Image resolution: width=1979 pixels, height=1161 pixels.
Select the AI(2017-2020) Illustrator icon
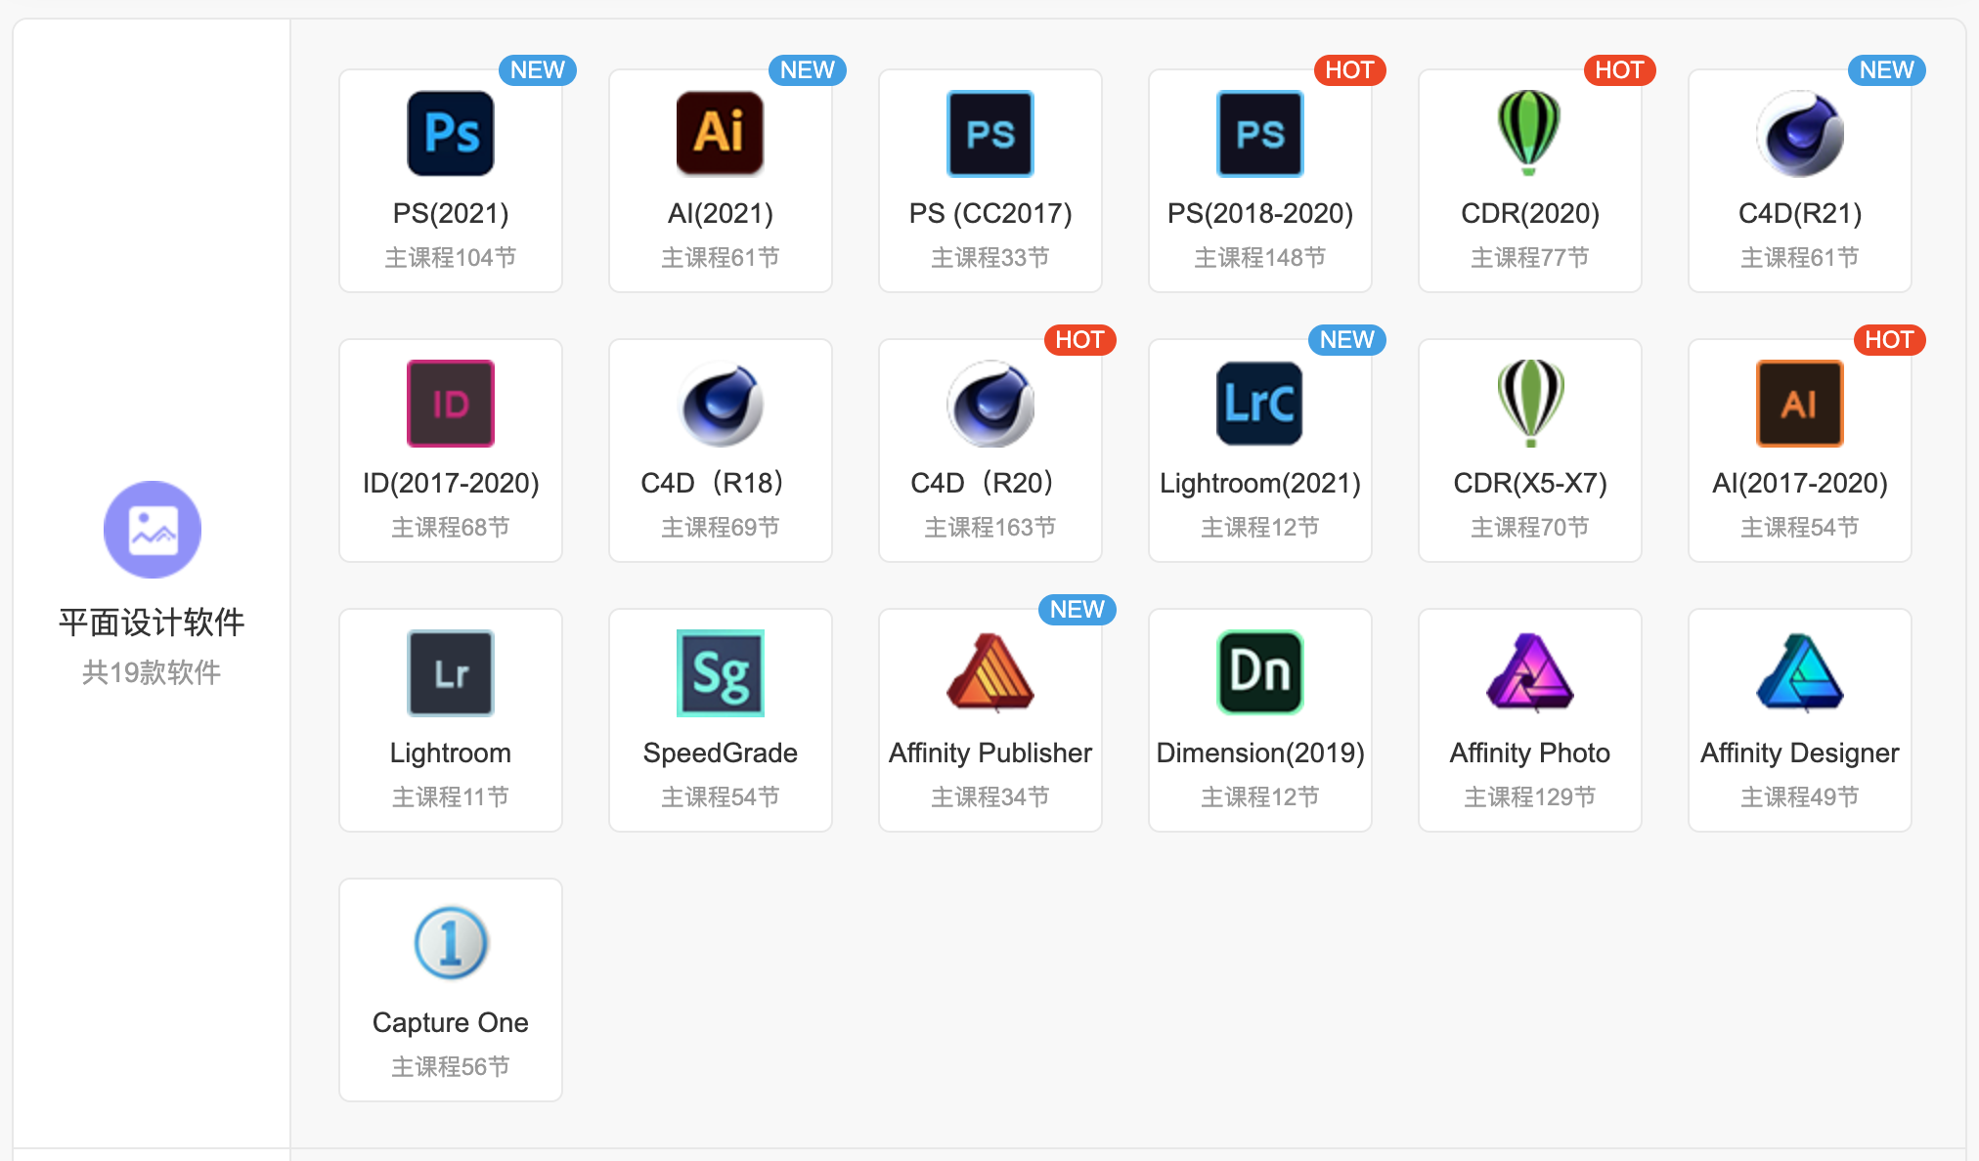[x=1800, y=404]
